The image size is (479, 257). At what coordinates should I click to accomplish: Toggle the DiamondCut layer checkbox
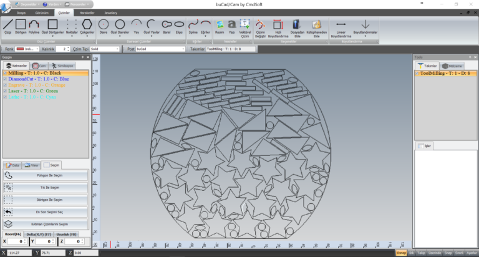pyautogui.click(x=6, y=79)
